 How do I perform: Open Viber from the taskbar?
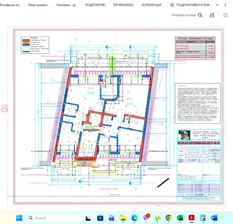click(x=146, y=218)
